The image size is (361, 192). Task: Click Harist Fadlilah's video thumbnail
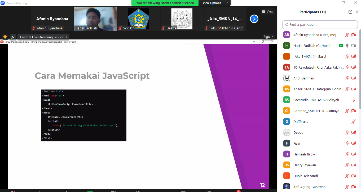click(95, 19)
